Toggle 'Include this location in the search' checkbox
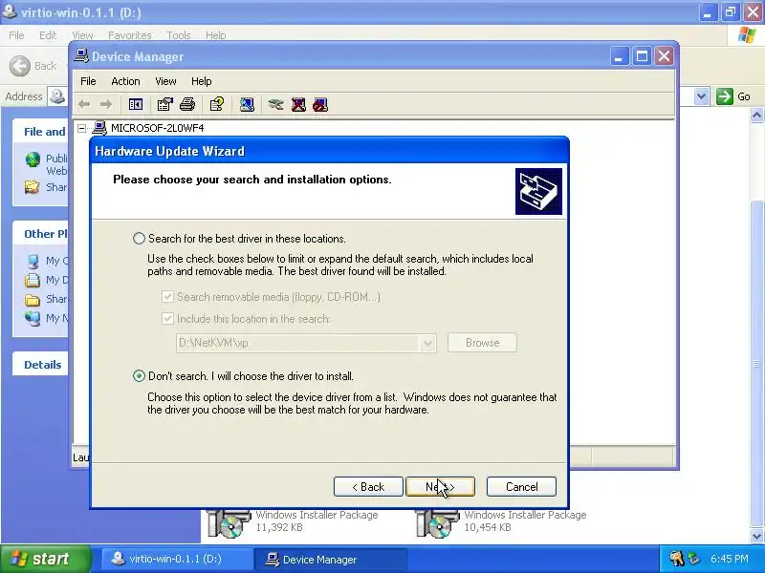 click(167, 318)
